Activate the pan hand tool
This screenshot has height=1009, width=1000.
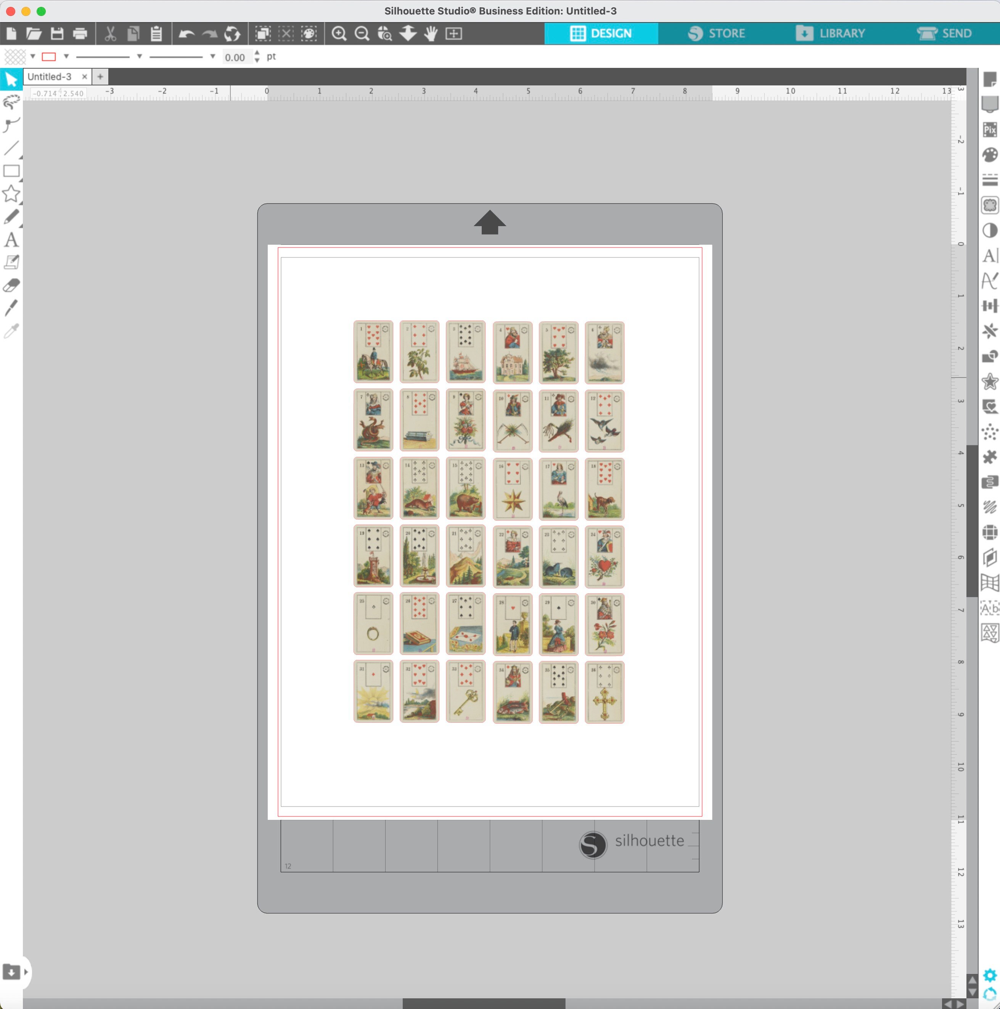click(431, 34)
